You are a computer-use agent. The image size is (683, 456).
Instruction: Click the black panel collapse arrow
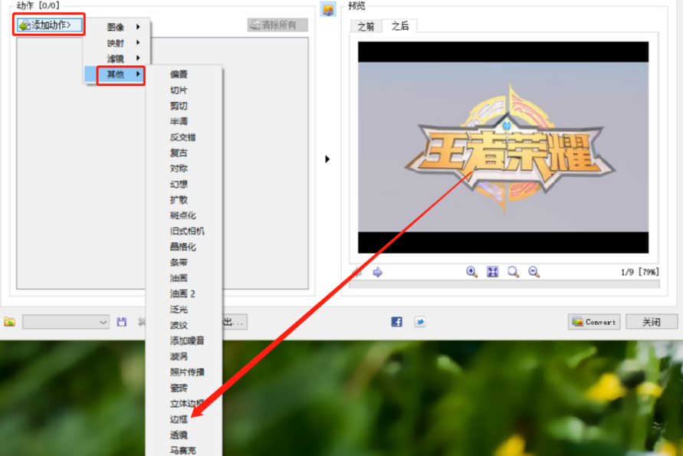327,159
